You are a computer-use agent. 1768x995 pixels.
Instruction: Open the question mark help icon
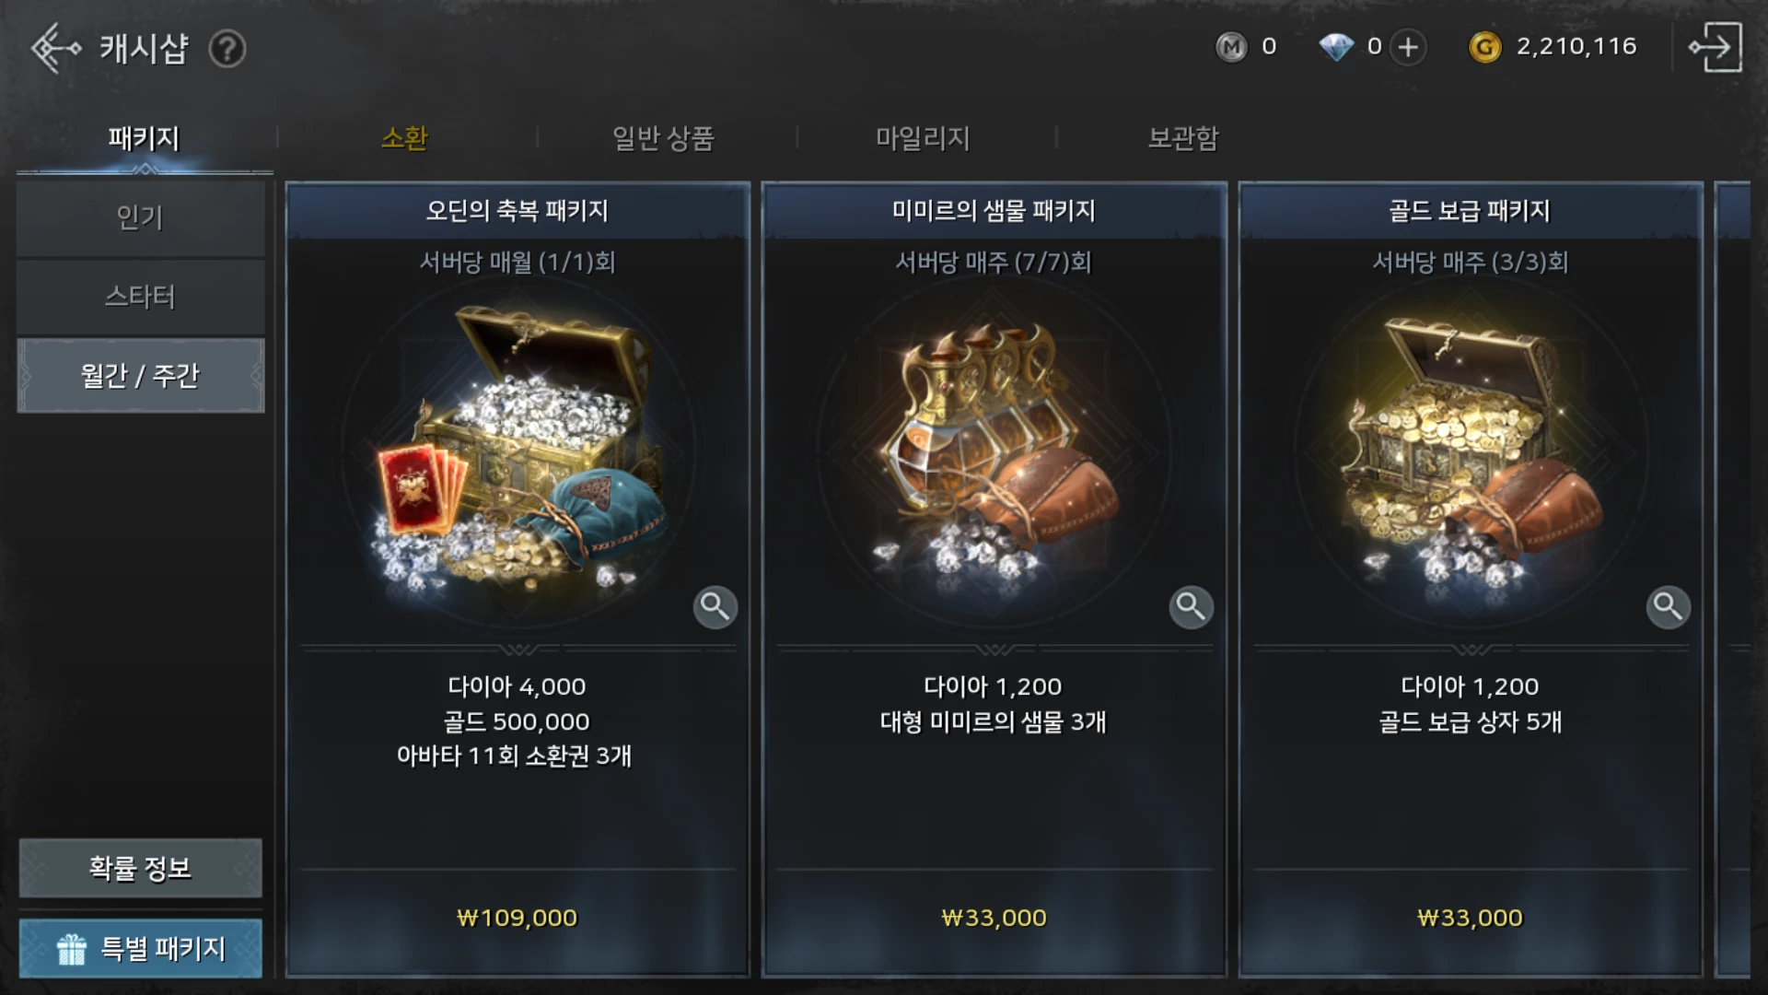click(x=227, y=49)
